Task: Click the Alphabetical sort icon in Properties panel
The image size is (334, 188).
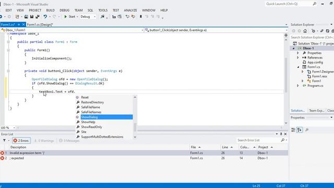Action: pyautogui.click(x=300, y=130)
